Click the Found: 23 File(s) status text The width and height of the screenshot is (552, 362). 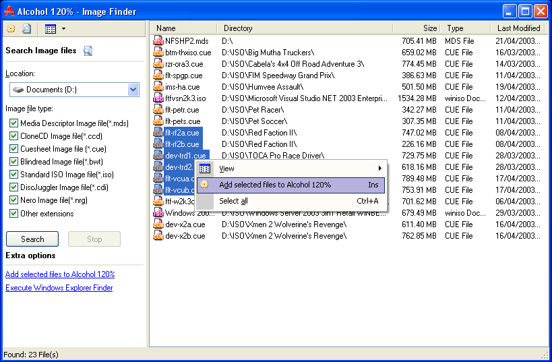coord(31,355)
